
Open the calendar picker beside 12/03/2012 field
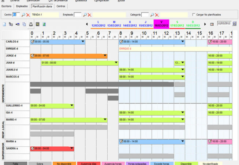235,23
